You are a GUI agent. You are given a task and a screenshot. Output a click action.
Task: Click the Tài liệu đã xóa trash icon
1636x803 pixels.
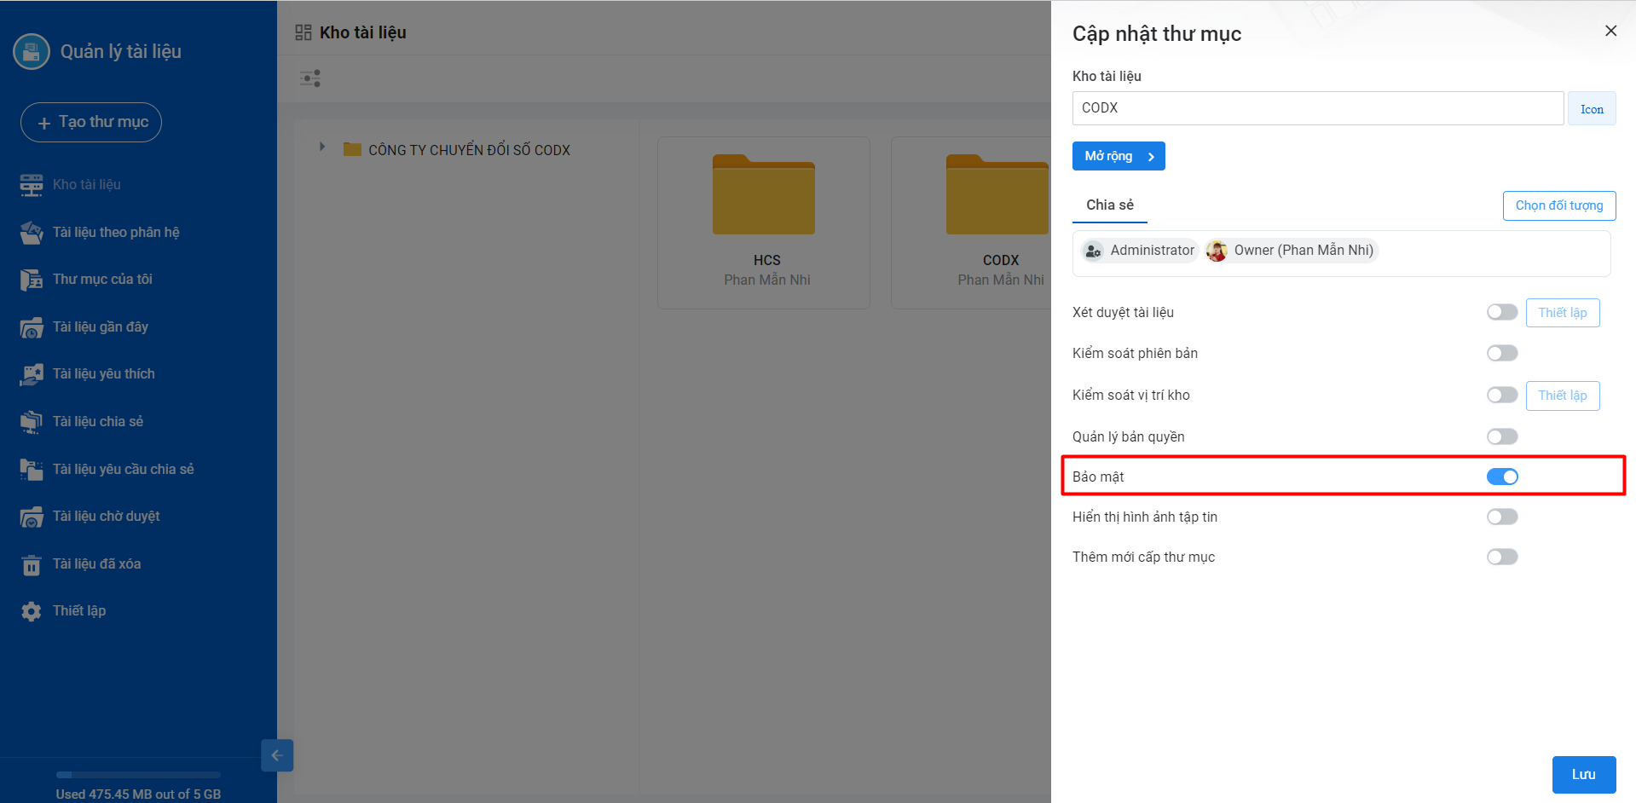tap(32, 564)
